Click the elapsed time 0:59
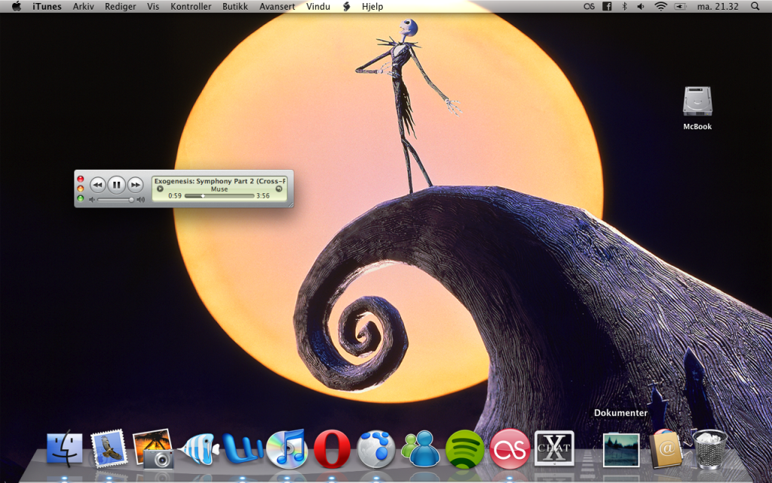 tap(175, 195)
